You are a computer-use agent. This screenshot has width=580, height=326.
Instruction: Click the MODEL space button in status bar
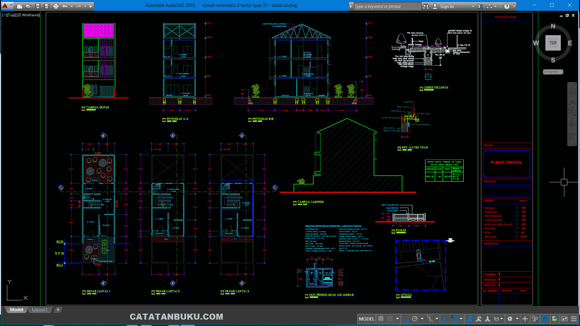[366, 319]
